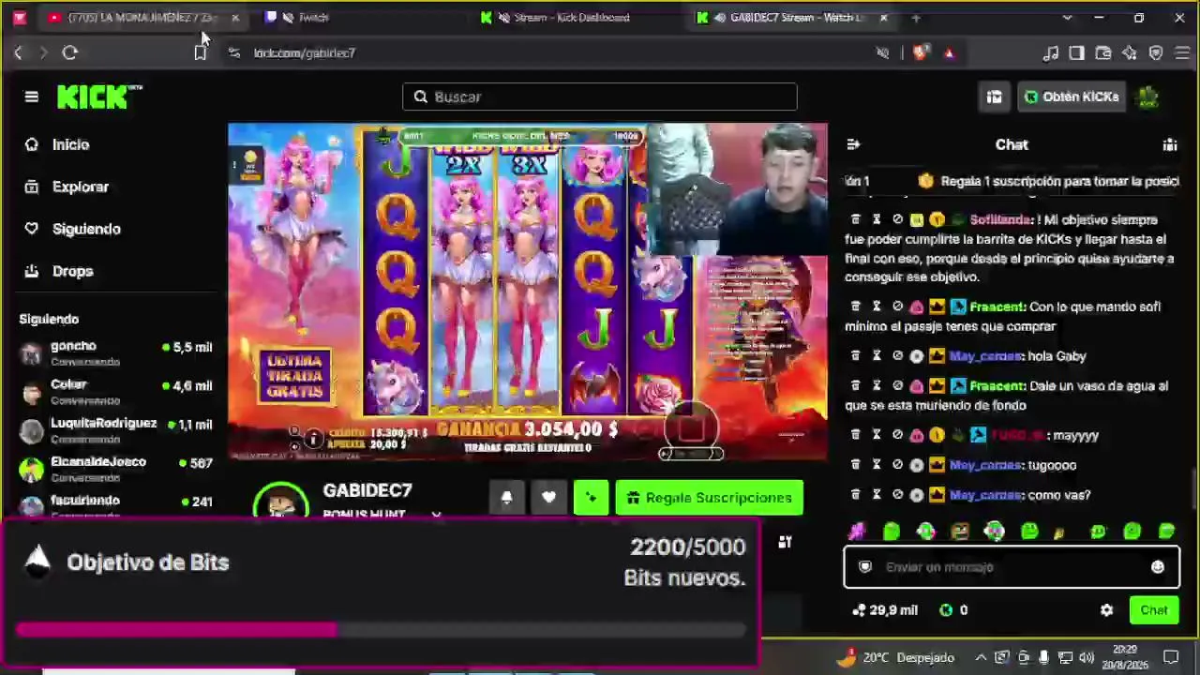
Task: Open the Kick sidebar hamburger menu
Action: (31, 97)
